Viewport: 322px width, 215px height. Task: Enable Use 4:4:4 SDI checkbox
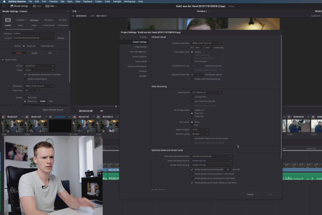[x=192, y=97]
